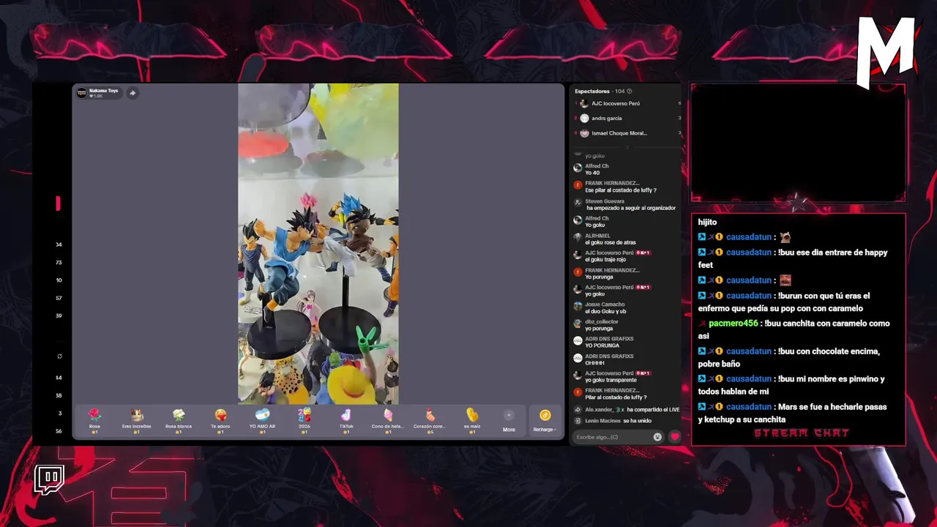
Task: Select Steven Guevara follow notification
Action: point(624,204)
